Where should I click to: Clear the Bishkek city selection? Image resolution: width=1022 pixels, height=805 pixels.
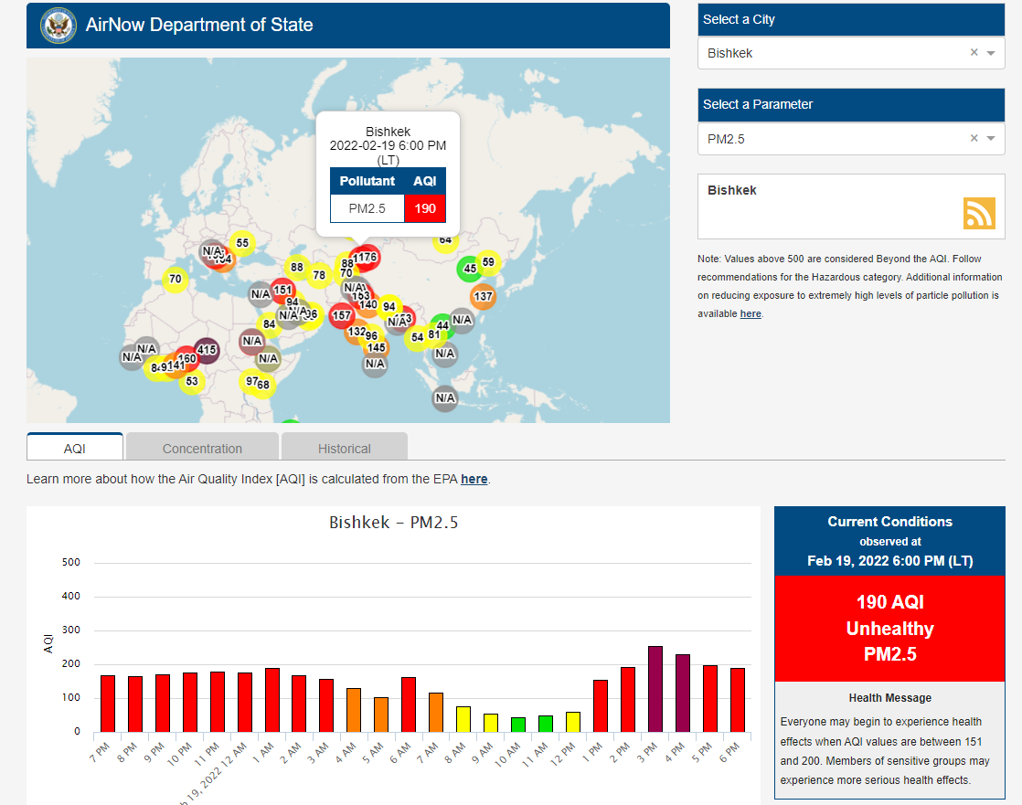(x=974, y=53)
